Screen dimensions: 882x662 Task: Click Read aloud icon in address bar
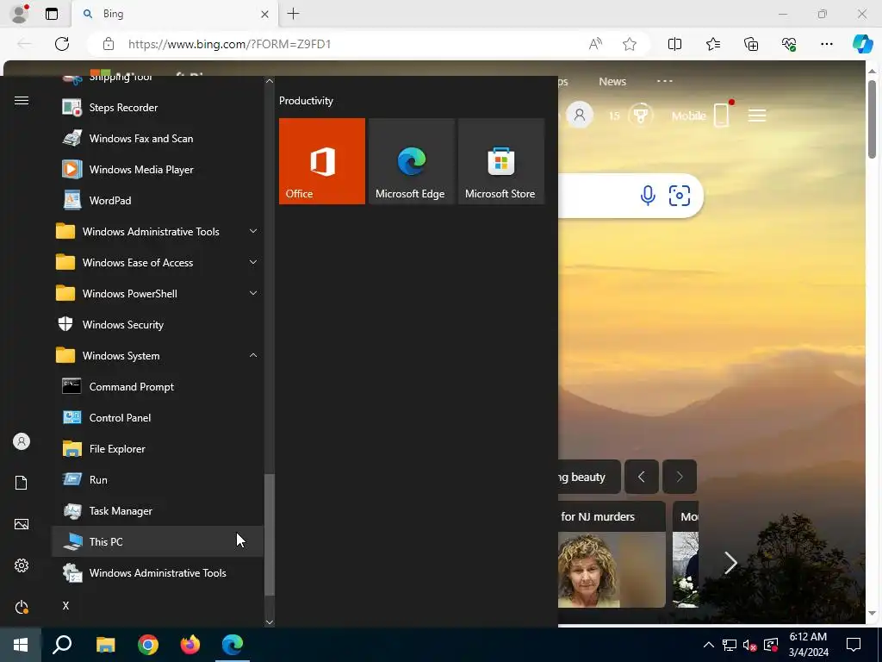pos(595,44)
